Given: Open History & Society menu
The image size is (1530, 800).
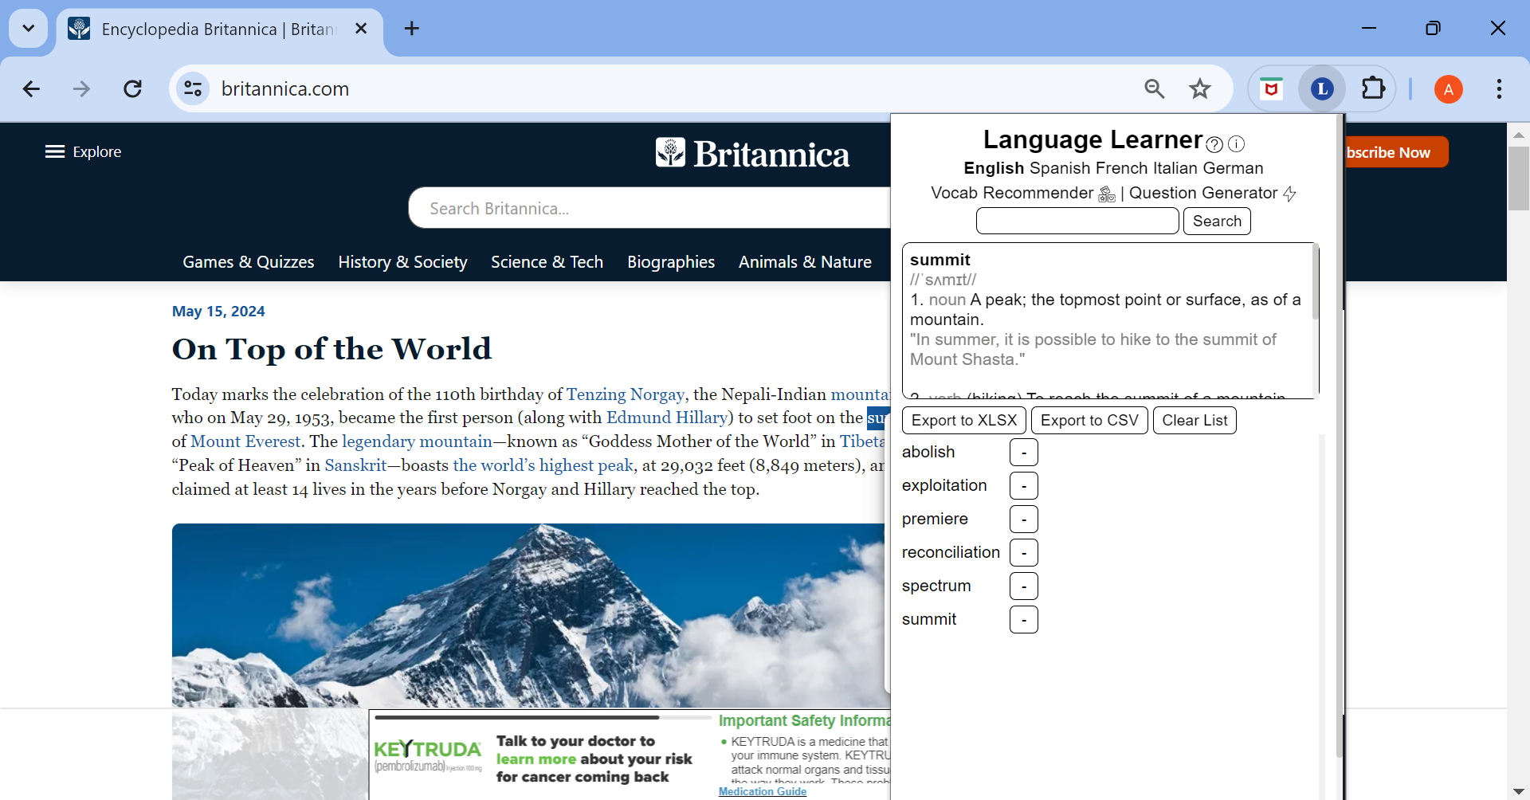Looking at the screenshot, I should 402,261.
